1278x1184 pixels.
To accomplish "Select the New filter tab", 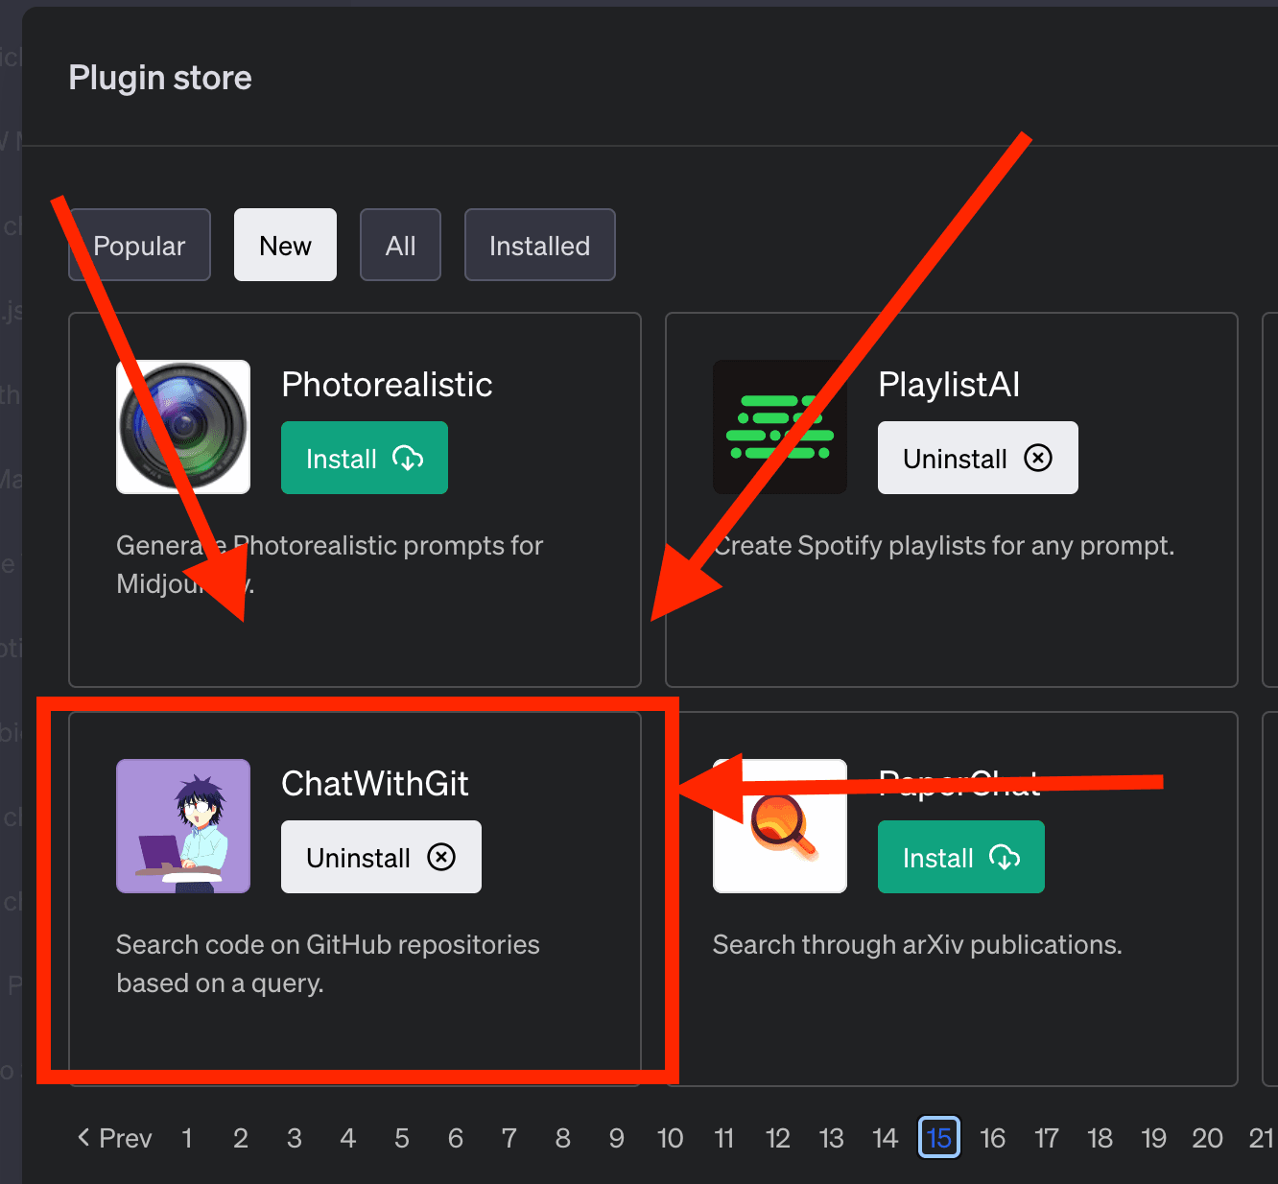I will [285, 245].
